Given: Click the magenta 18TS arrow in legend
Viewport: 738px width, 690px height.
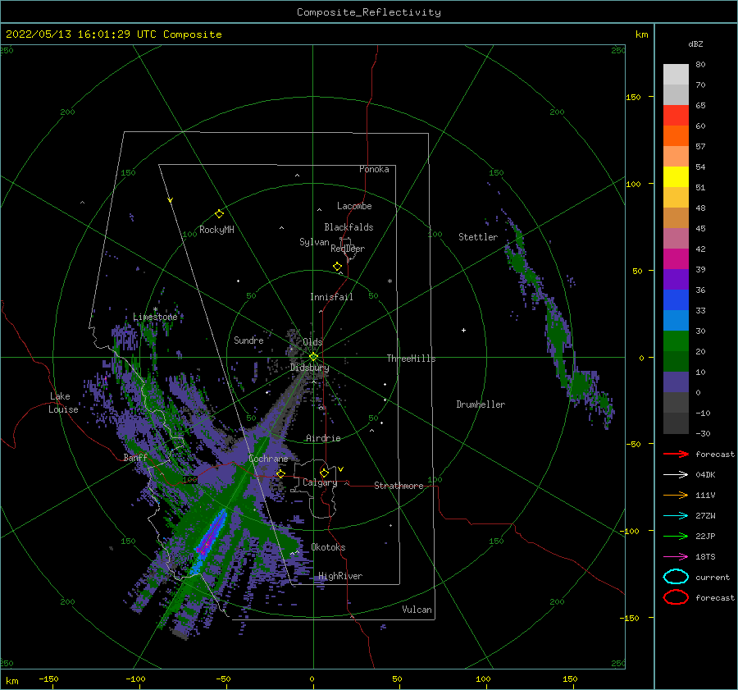Looking at the screenshot, I should (x=676, y=557).
